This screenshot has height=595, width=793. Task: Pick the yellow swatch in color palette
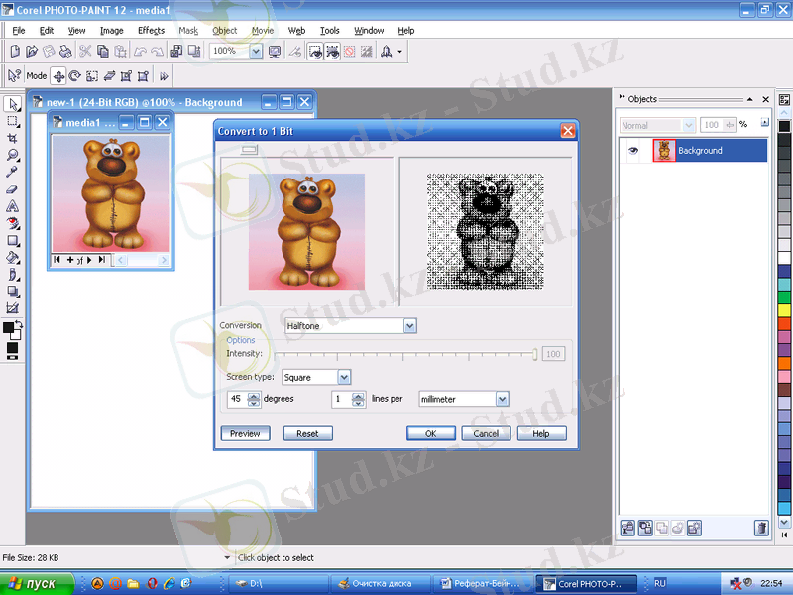pos(785,308)
